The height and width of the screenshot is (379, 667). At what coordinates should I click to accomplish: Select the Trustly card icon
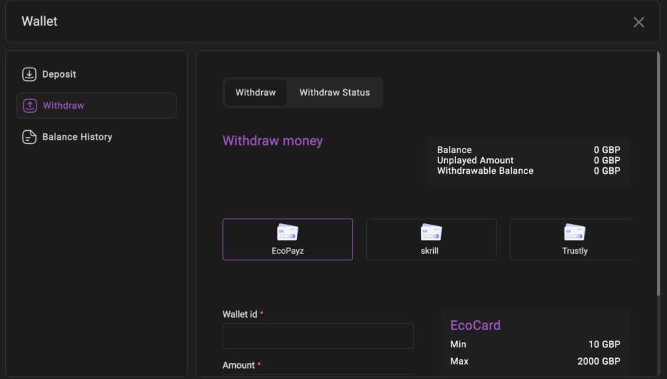[x=575, y=232]
